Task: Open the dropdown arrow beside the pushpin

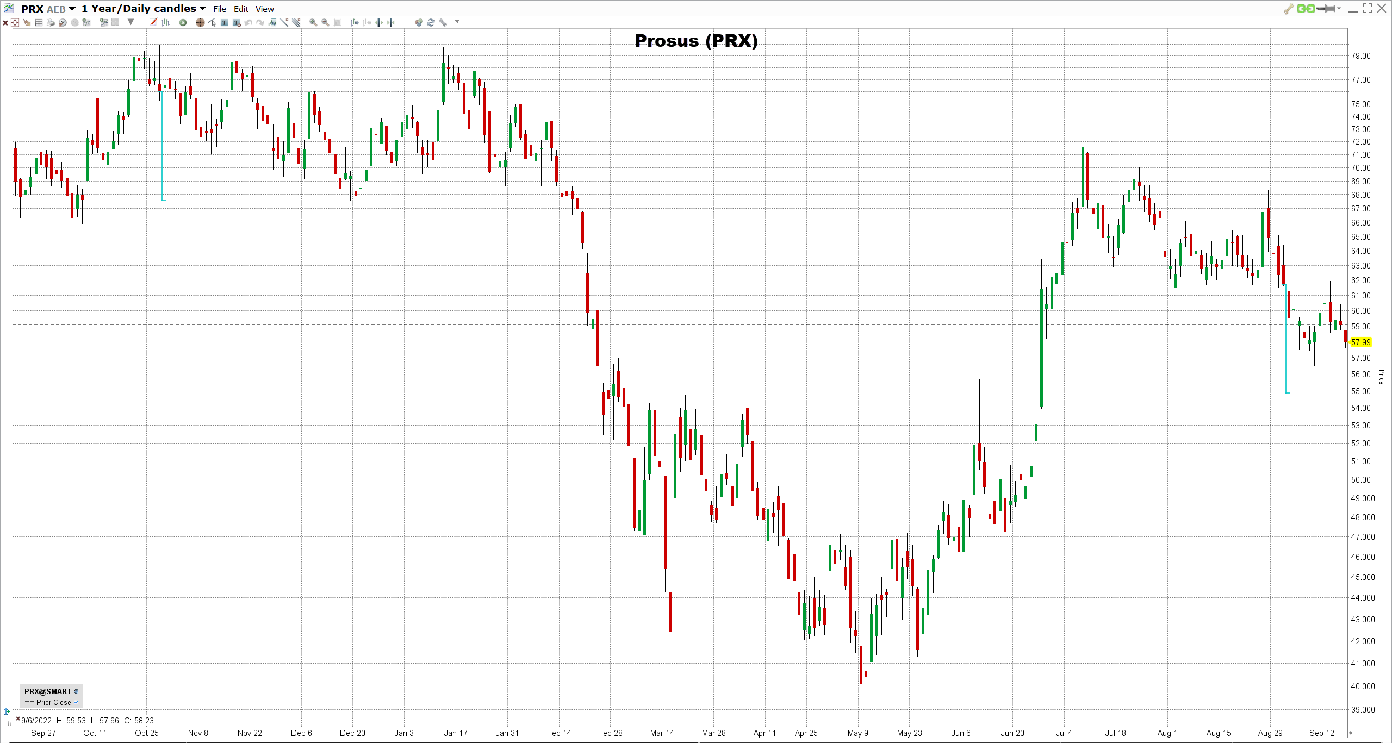Action: click(x=1339, y=8)
